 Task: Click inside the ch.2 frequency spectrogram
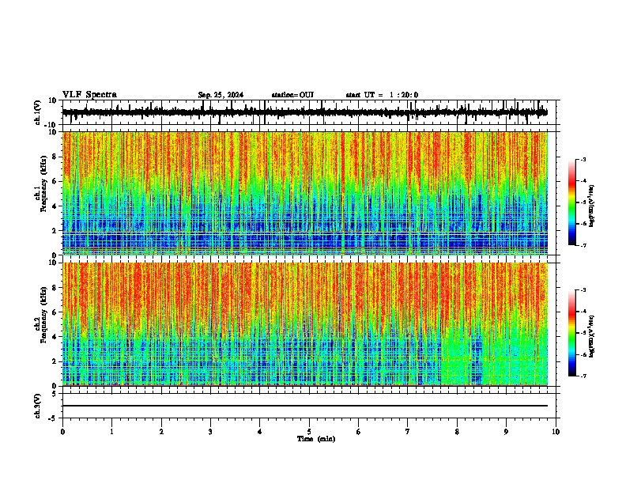click(x=305, y=324)
